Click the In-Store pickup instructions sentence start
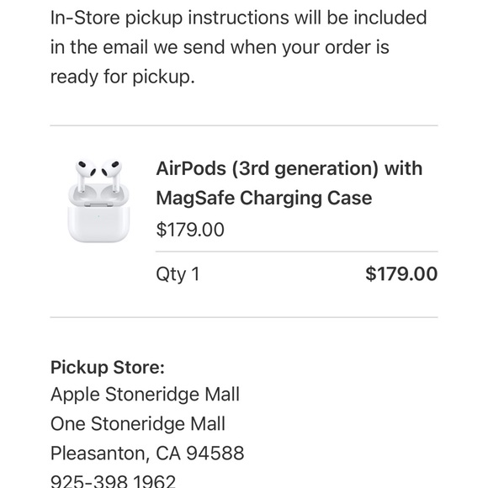 tap(238, 18)
